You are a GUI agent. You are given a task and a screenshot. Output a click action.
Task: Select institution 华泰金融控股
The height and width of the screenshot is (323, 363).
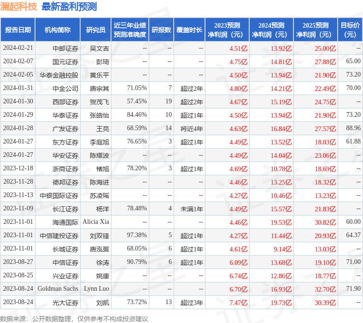pos(59,75)
